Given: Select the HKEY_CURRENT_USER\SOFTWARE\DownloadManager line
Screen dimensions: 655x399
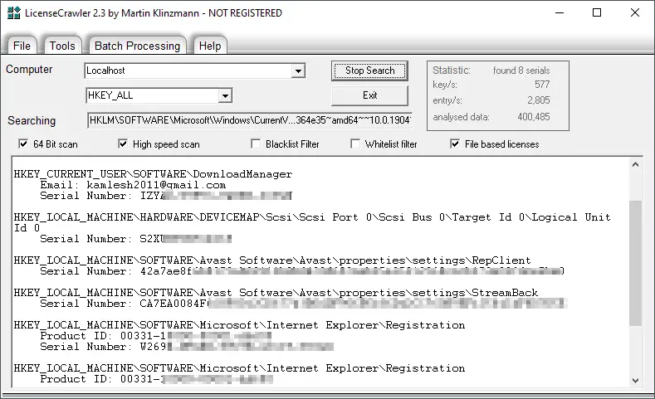Looking at the screenshot, I should tap(153, 174).
